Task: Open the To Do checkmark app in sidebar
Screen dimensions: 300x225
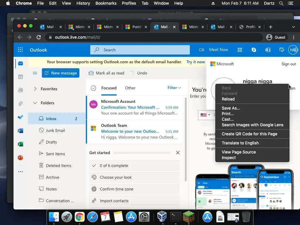Action: pyautogui.click(x=21, y=117)
